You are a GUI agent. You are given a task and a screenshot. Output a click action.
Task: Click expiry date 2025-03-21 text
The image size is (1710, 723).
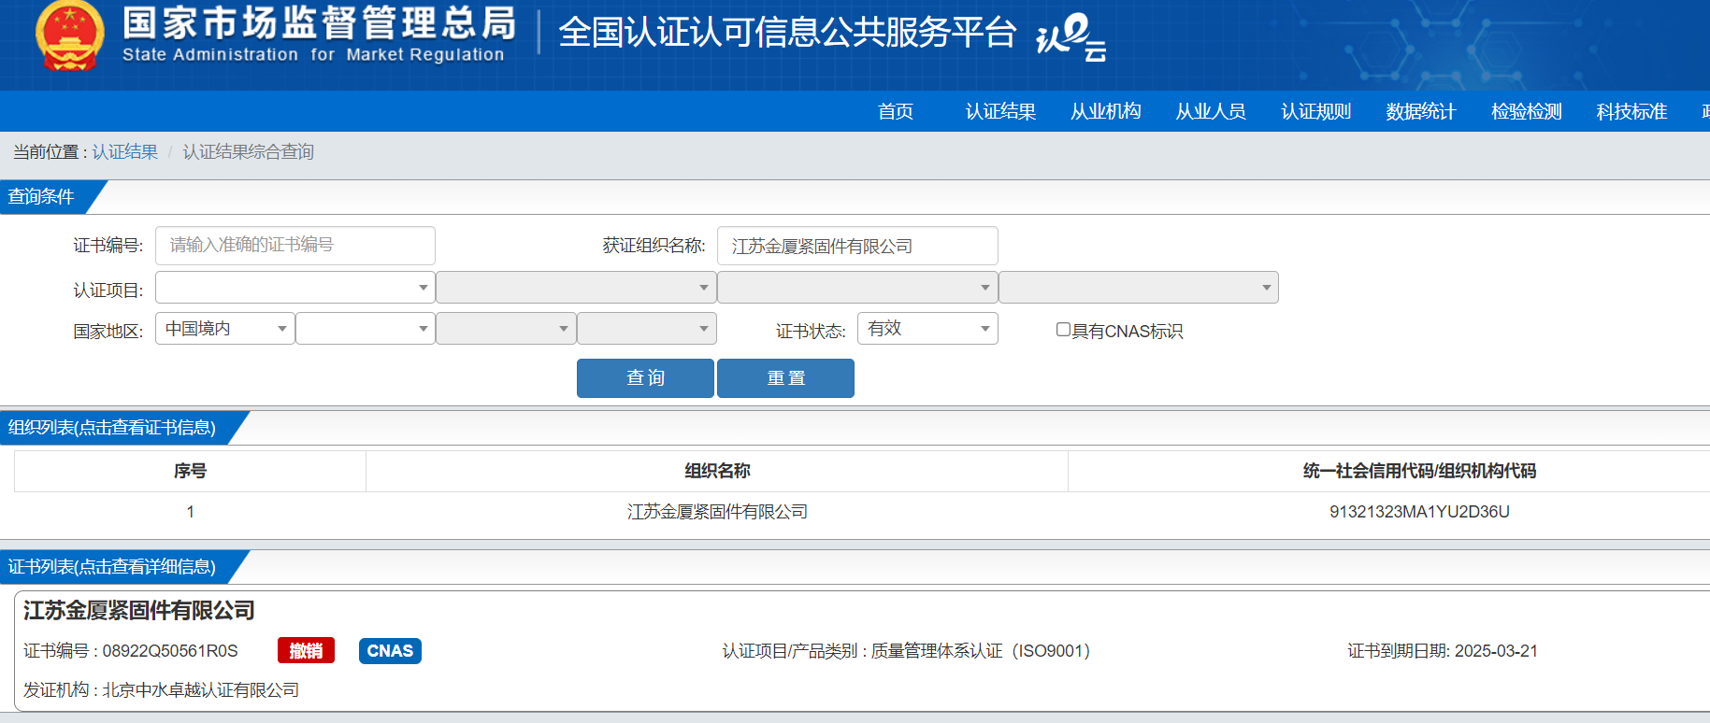coord(1496,651)
